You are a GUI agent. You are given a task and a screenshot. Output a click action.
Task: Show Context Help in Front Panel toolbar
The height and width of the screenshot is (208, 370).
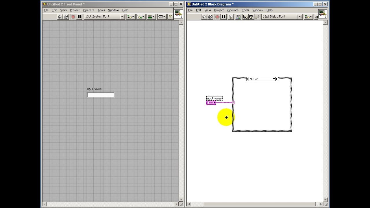170,17
